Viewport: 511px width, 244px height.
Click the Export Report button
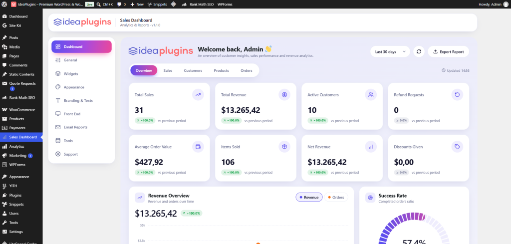click(448, 51)
